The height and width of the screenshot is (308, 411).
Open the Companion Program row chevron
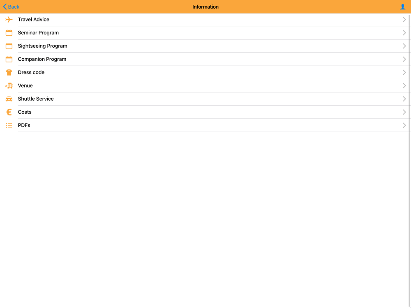[x=404, y=59]
